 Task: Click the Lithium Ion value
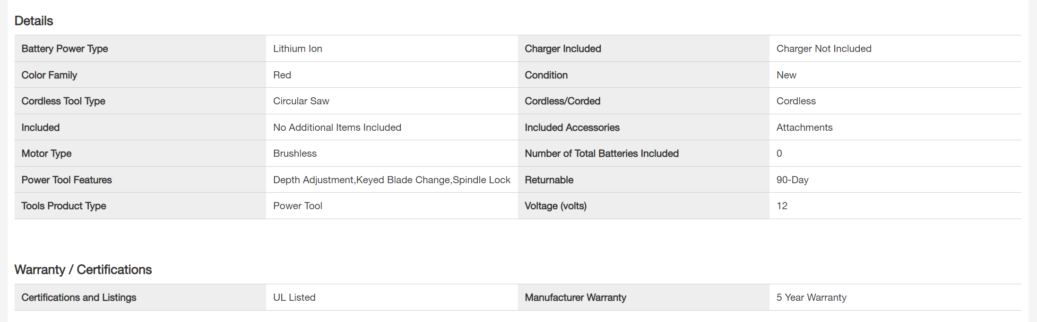298,49
